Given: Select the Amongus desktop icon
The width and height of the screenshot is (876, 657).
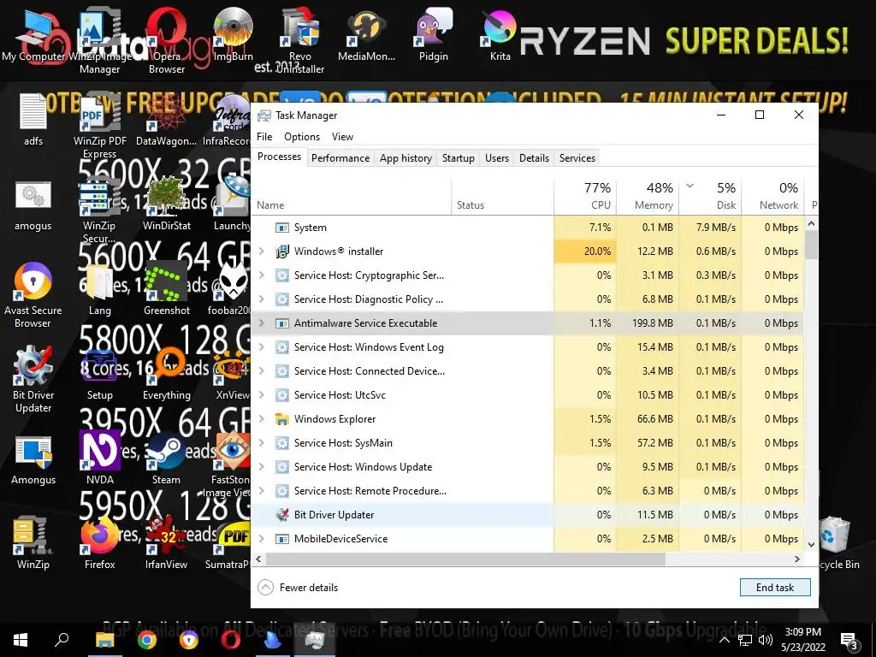Looking at the screenshot, I should click(33, 459).
